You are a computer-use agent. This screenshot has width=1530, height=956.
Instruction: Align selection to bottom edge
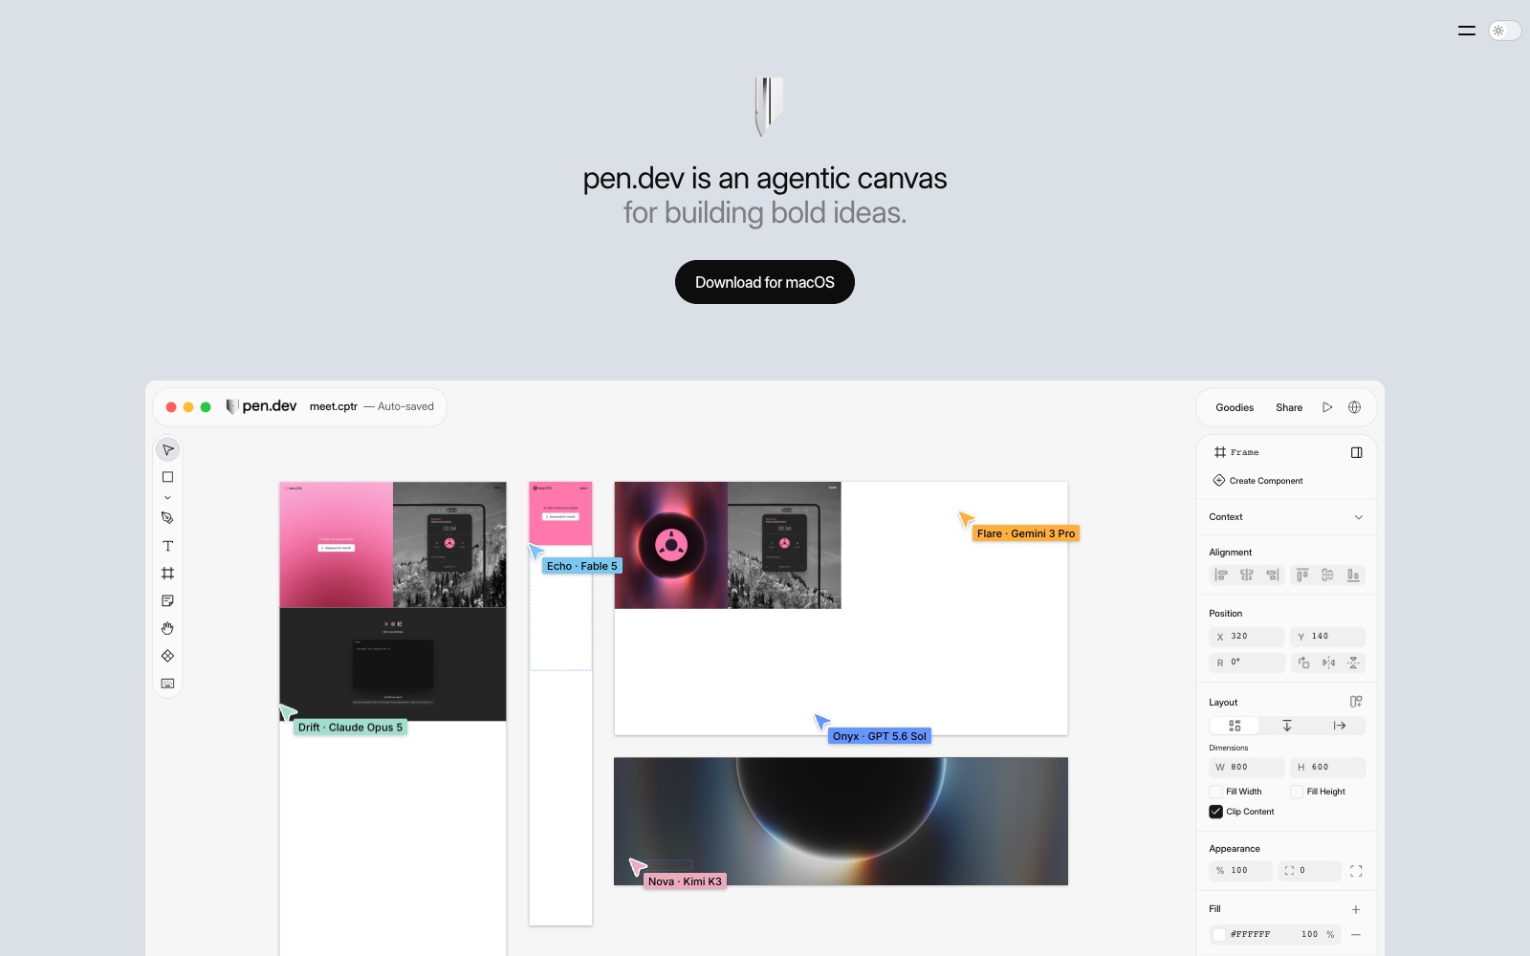click(1353, 575)
